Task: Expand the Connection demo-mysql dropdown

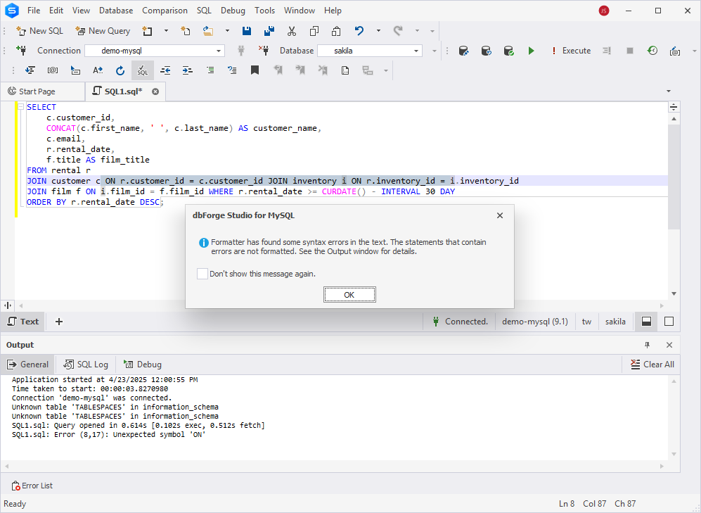Action: pyautogui.click(x=219, y=51)
